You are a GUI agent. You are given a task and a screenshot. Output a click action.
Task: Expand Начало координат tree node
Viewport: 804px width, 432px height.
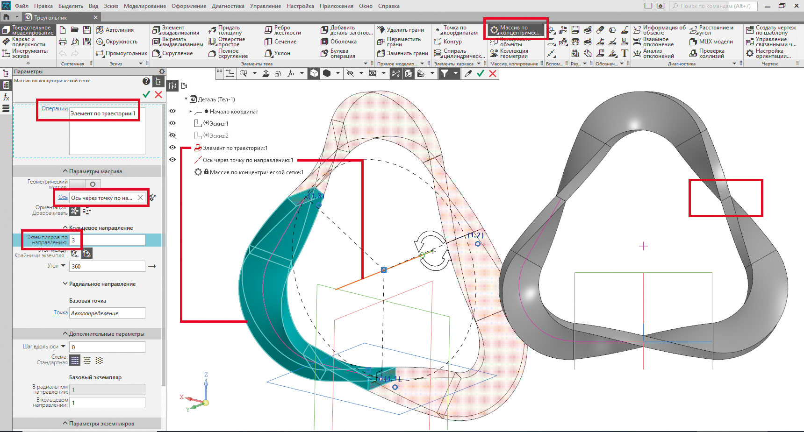coord(191,111)
